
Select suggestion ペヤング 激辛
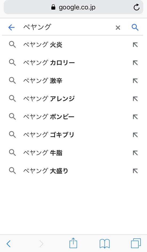pyautogui.click(x=73, y=81)
